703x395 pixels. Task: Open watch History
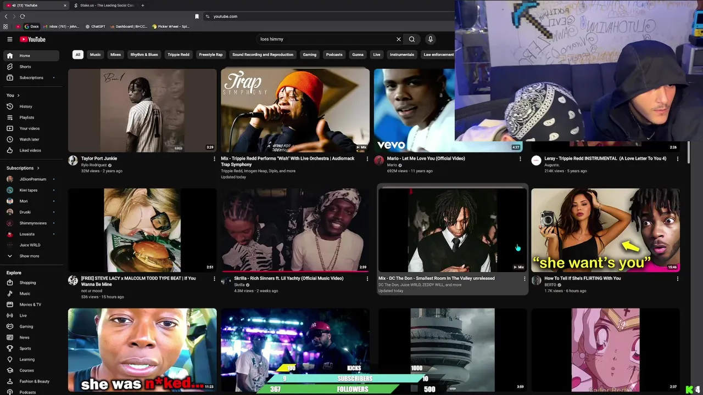pyautogui.click(x=31, y=106)
